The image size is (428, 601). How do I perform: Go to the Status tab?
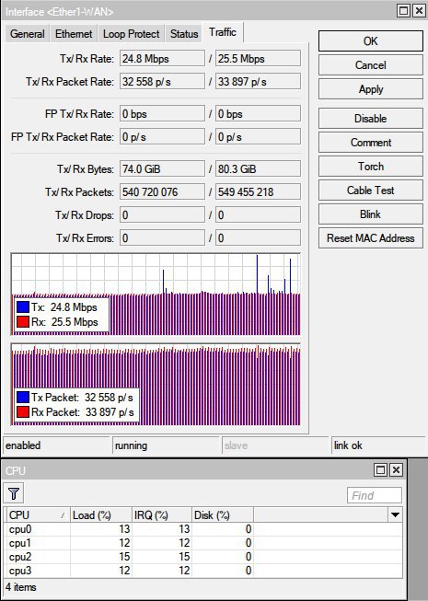pos(184,34)
